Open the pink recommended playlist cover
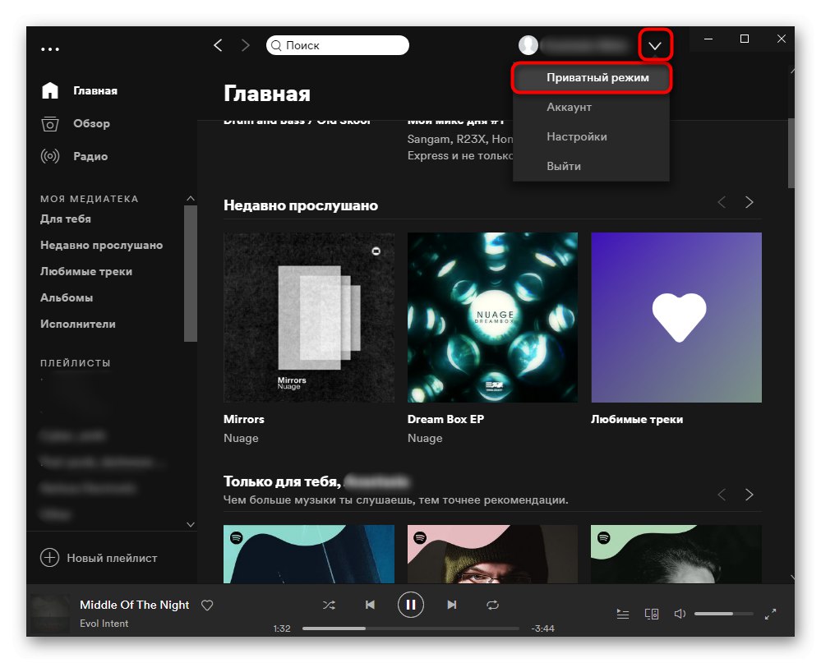The width and height of the screenshot is (821, 663). pyautogui.click(x=493, y=555)
